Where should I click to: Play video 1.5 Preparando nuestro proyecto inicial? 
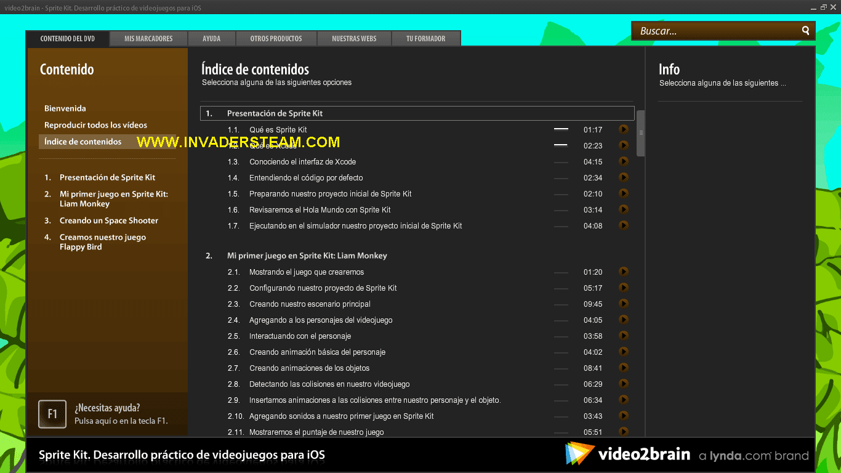coord(624,193)
